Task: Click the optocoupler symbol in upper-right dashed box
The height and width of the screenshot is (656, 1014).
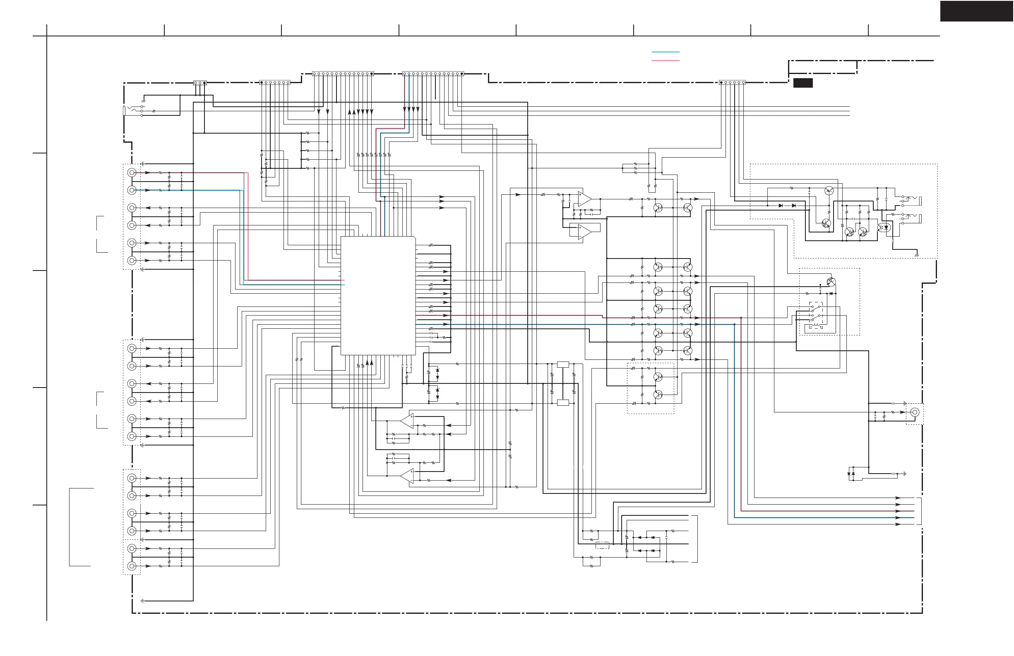Action: [884, 227]
